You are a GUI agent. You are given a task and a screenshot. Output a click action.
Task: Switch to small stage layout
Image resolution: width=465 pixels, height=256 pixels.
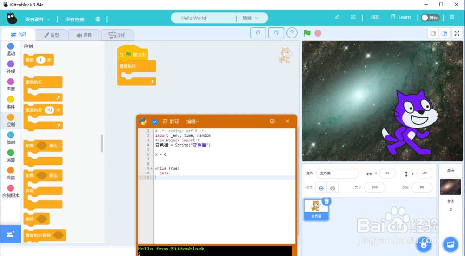click(433, 33)
